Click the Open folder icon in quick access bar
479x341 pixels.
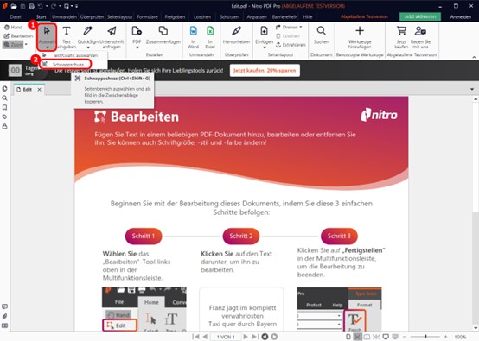14,6
